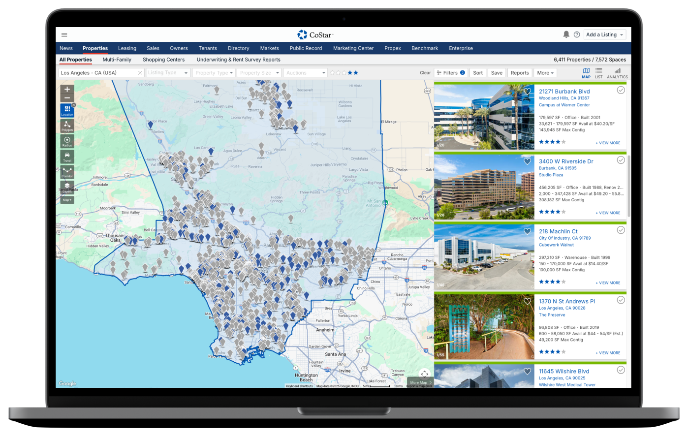This screenshot has width=689, height=440.
Task: Click the Save search button
Action: pyautogui.click(x=497, y=73)
